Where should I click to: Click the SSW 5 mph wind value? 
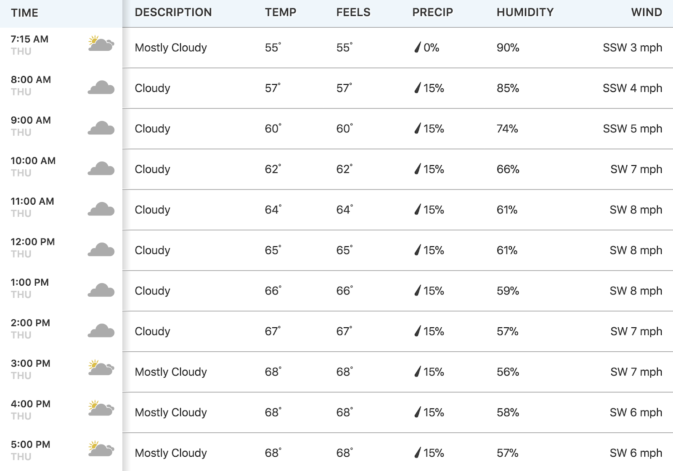tap(633, 129)
